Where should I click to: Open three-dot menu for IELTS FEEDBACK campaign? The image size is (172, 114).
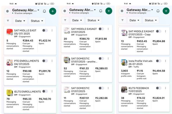[165, 88]
